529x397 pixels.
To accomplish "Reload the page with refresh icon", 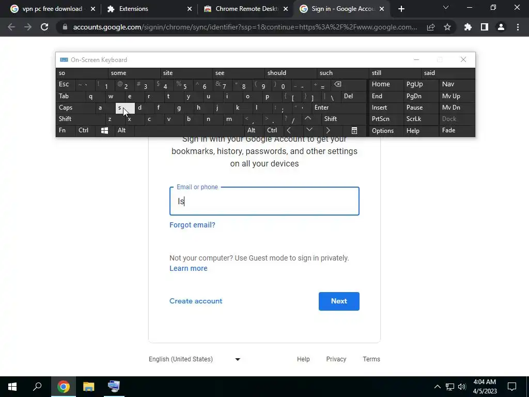I will pos(44,27).
